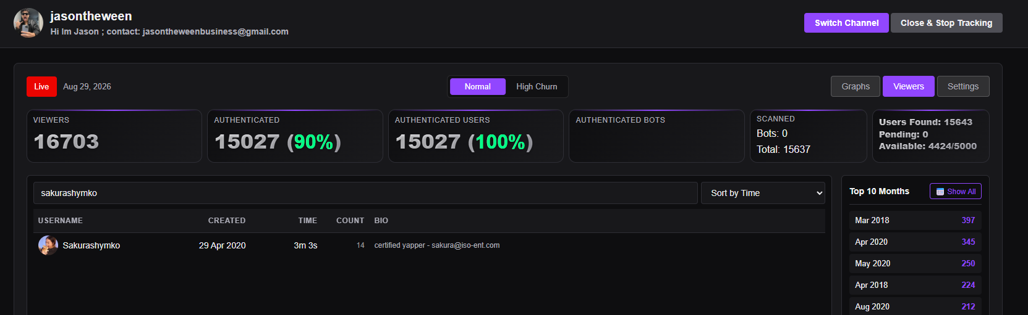Open the Sort by Time dropdown
This screenshot has width=1028, height=315.
(x=763, y=193)
